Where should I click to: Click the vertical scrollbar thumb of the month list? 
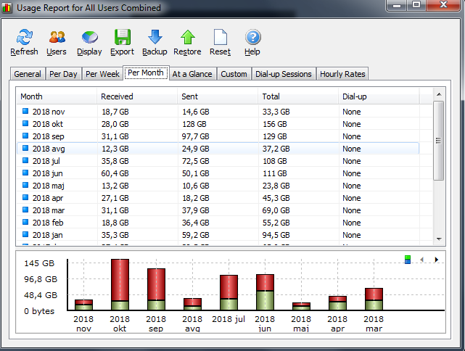pyautogui.click(x=438, y=141)
